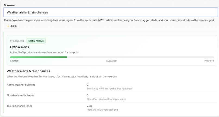
Task: Open the Show me topic selector
Action: click(x=111, y=12)
